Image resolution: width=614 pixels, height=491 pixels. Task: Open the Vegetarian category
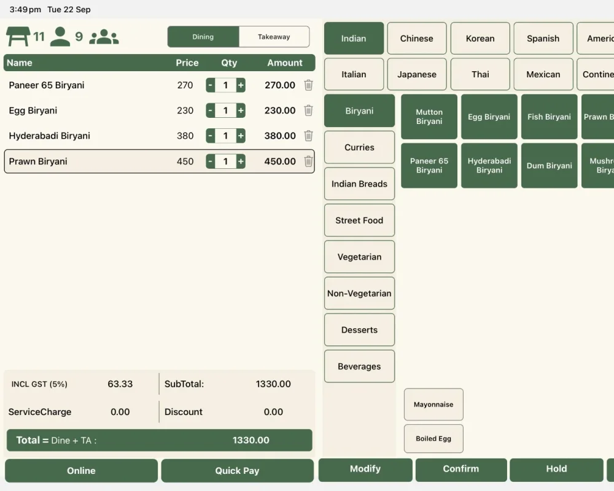tap(359, 257)
